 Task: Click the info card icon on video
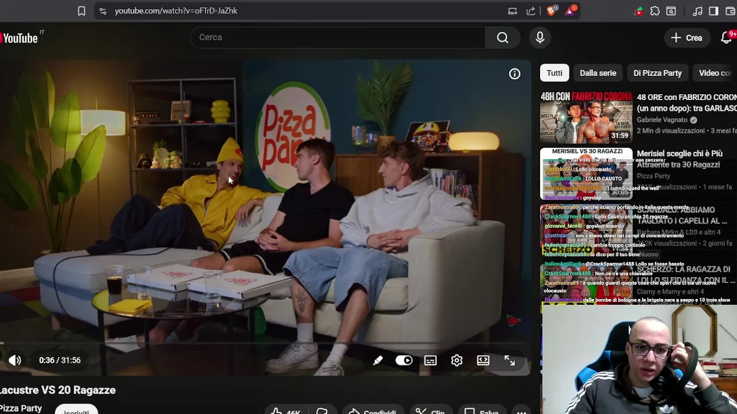click(x=515, y=74)
